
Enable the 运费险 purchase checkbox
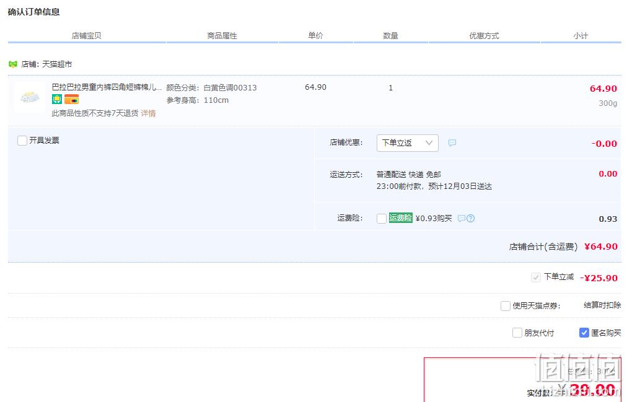coord(382,218)
